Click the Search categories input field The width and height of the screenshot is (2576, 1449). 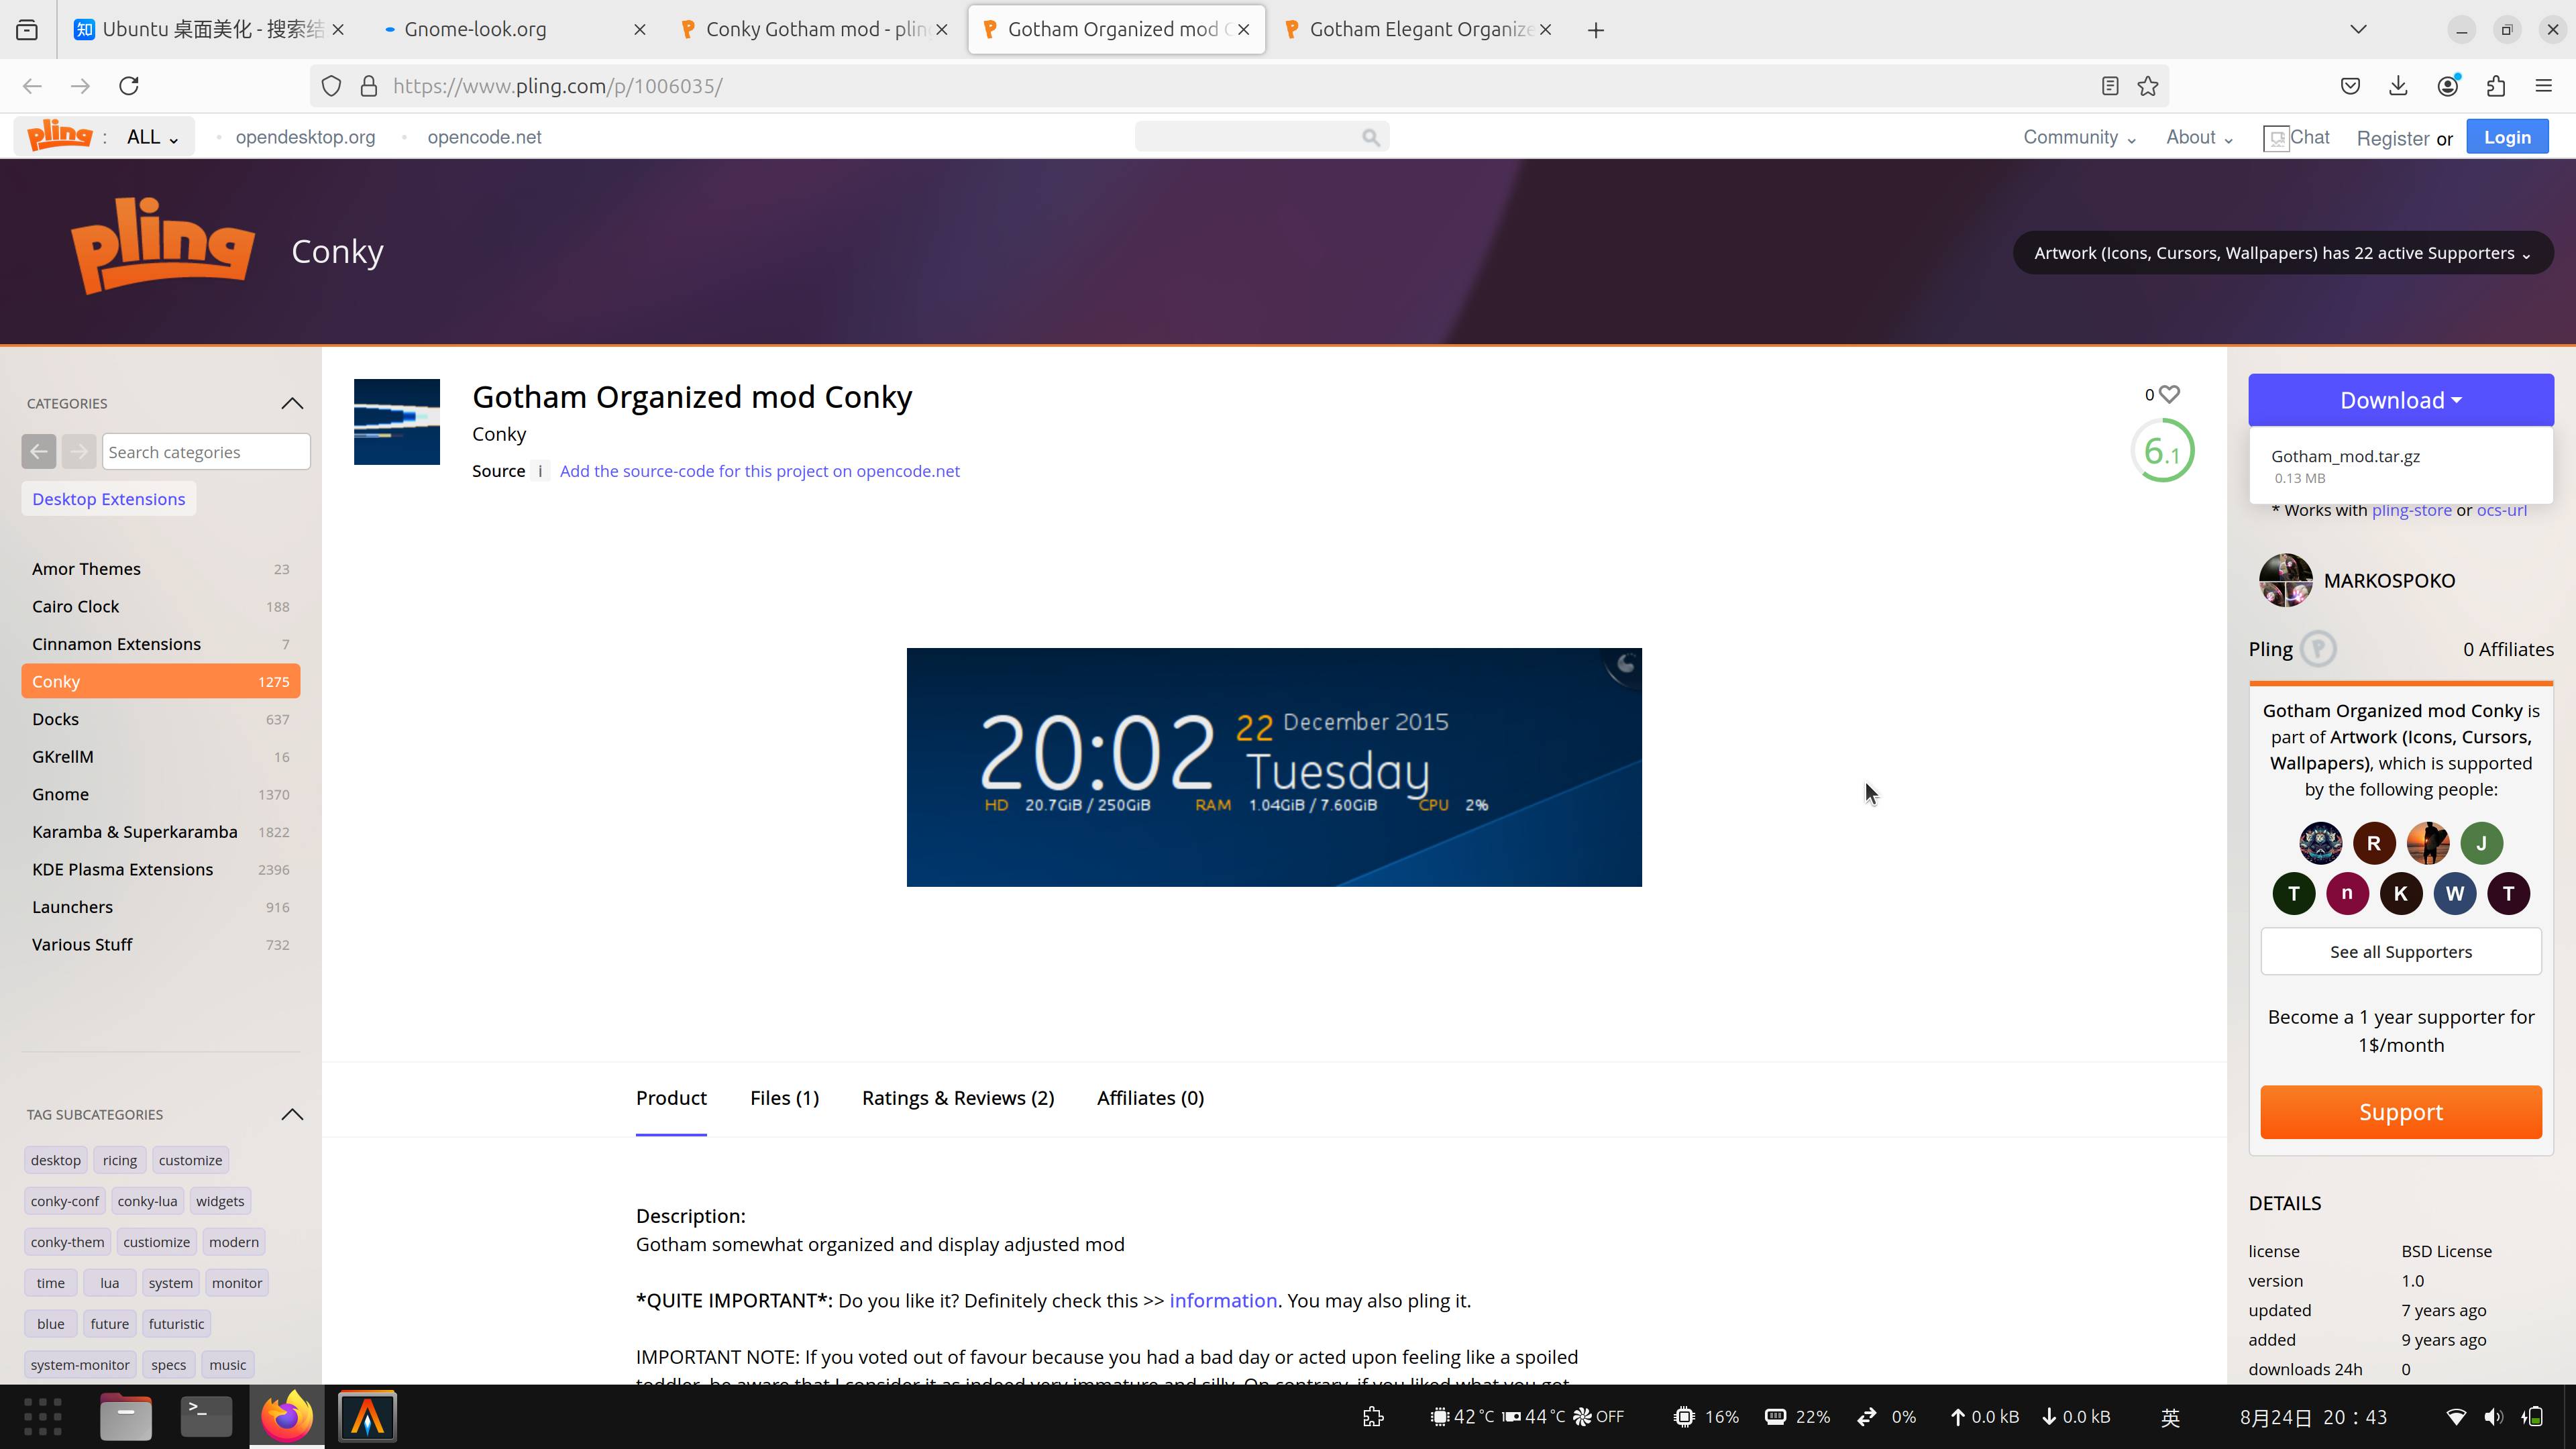[x=206, y=452]
